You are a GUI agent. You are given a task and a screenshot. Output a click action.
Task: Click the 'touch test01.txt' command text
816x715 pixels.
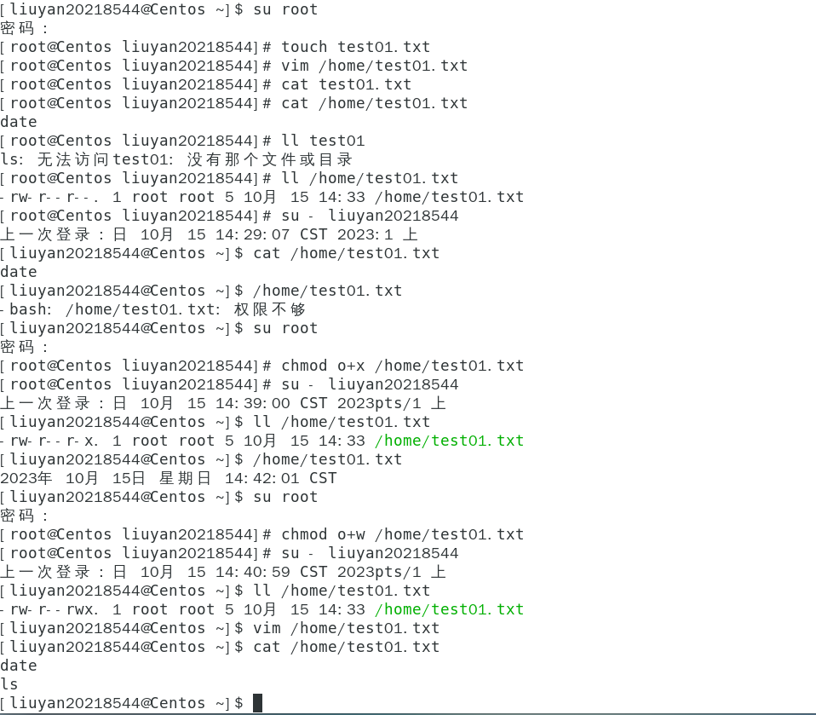pyautogui.click(x=355, y=47)
